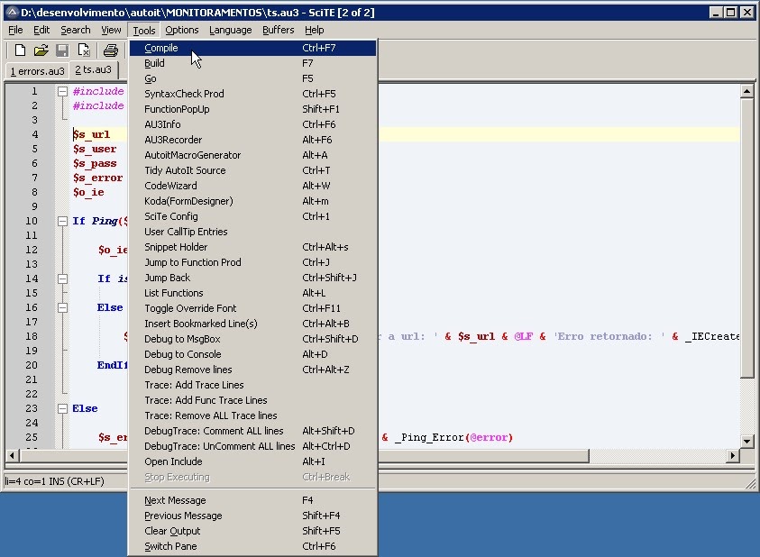760x557 pixels.
Task: Collapse the Else fold at line 23
Action: [x=62, y=408]
